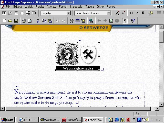This screenshot has width=164, height=123.
Task: Activate the context help pointer
Action: point(133,21)
